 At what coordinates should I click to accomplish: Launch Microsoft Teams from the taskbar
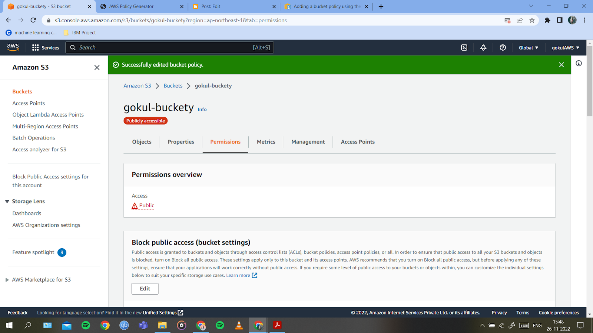tap(143, 325)
